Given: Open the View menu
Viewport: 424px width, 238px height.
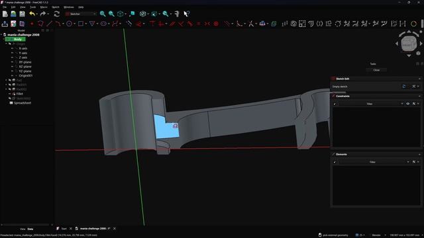Looking at the screenshot, I should pyautogui.click(x=23, y=7).
